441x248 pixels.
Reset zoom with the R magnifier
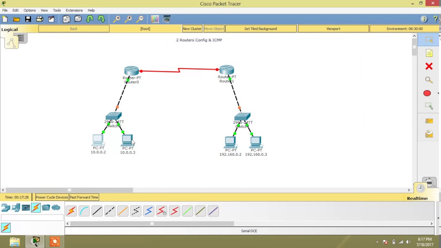tap(129, 19)
